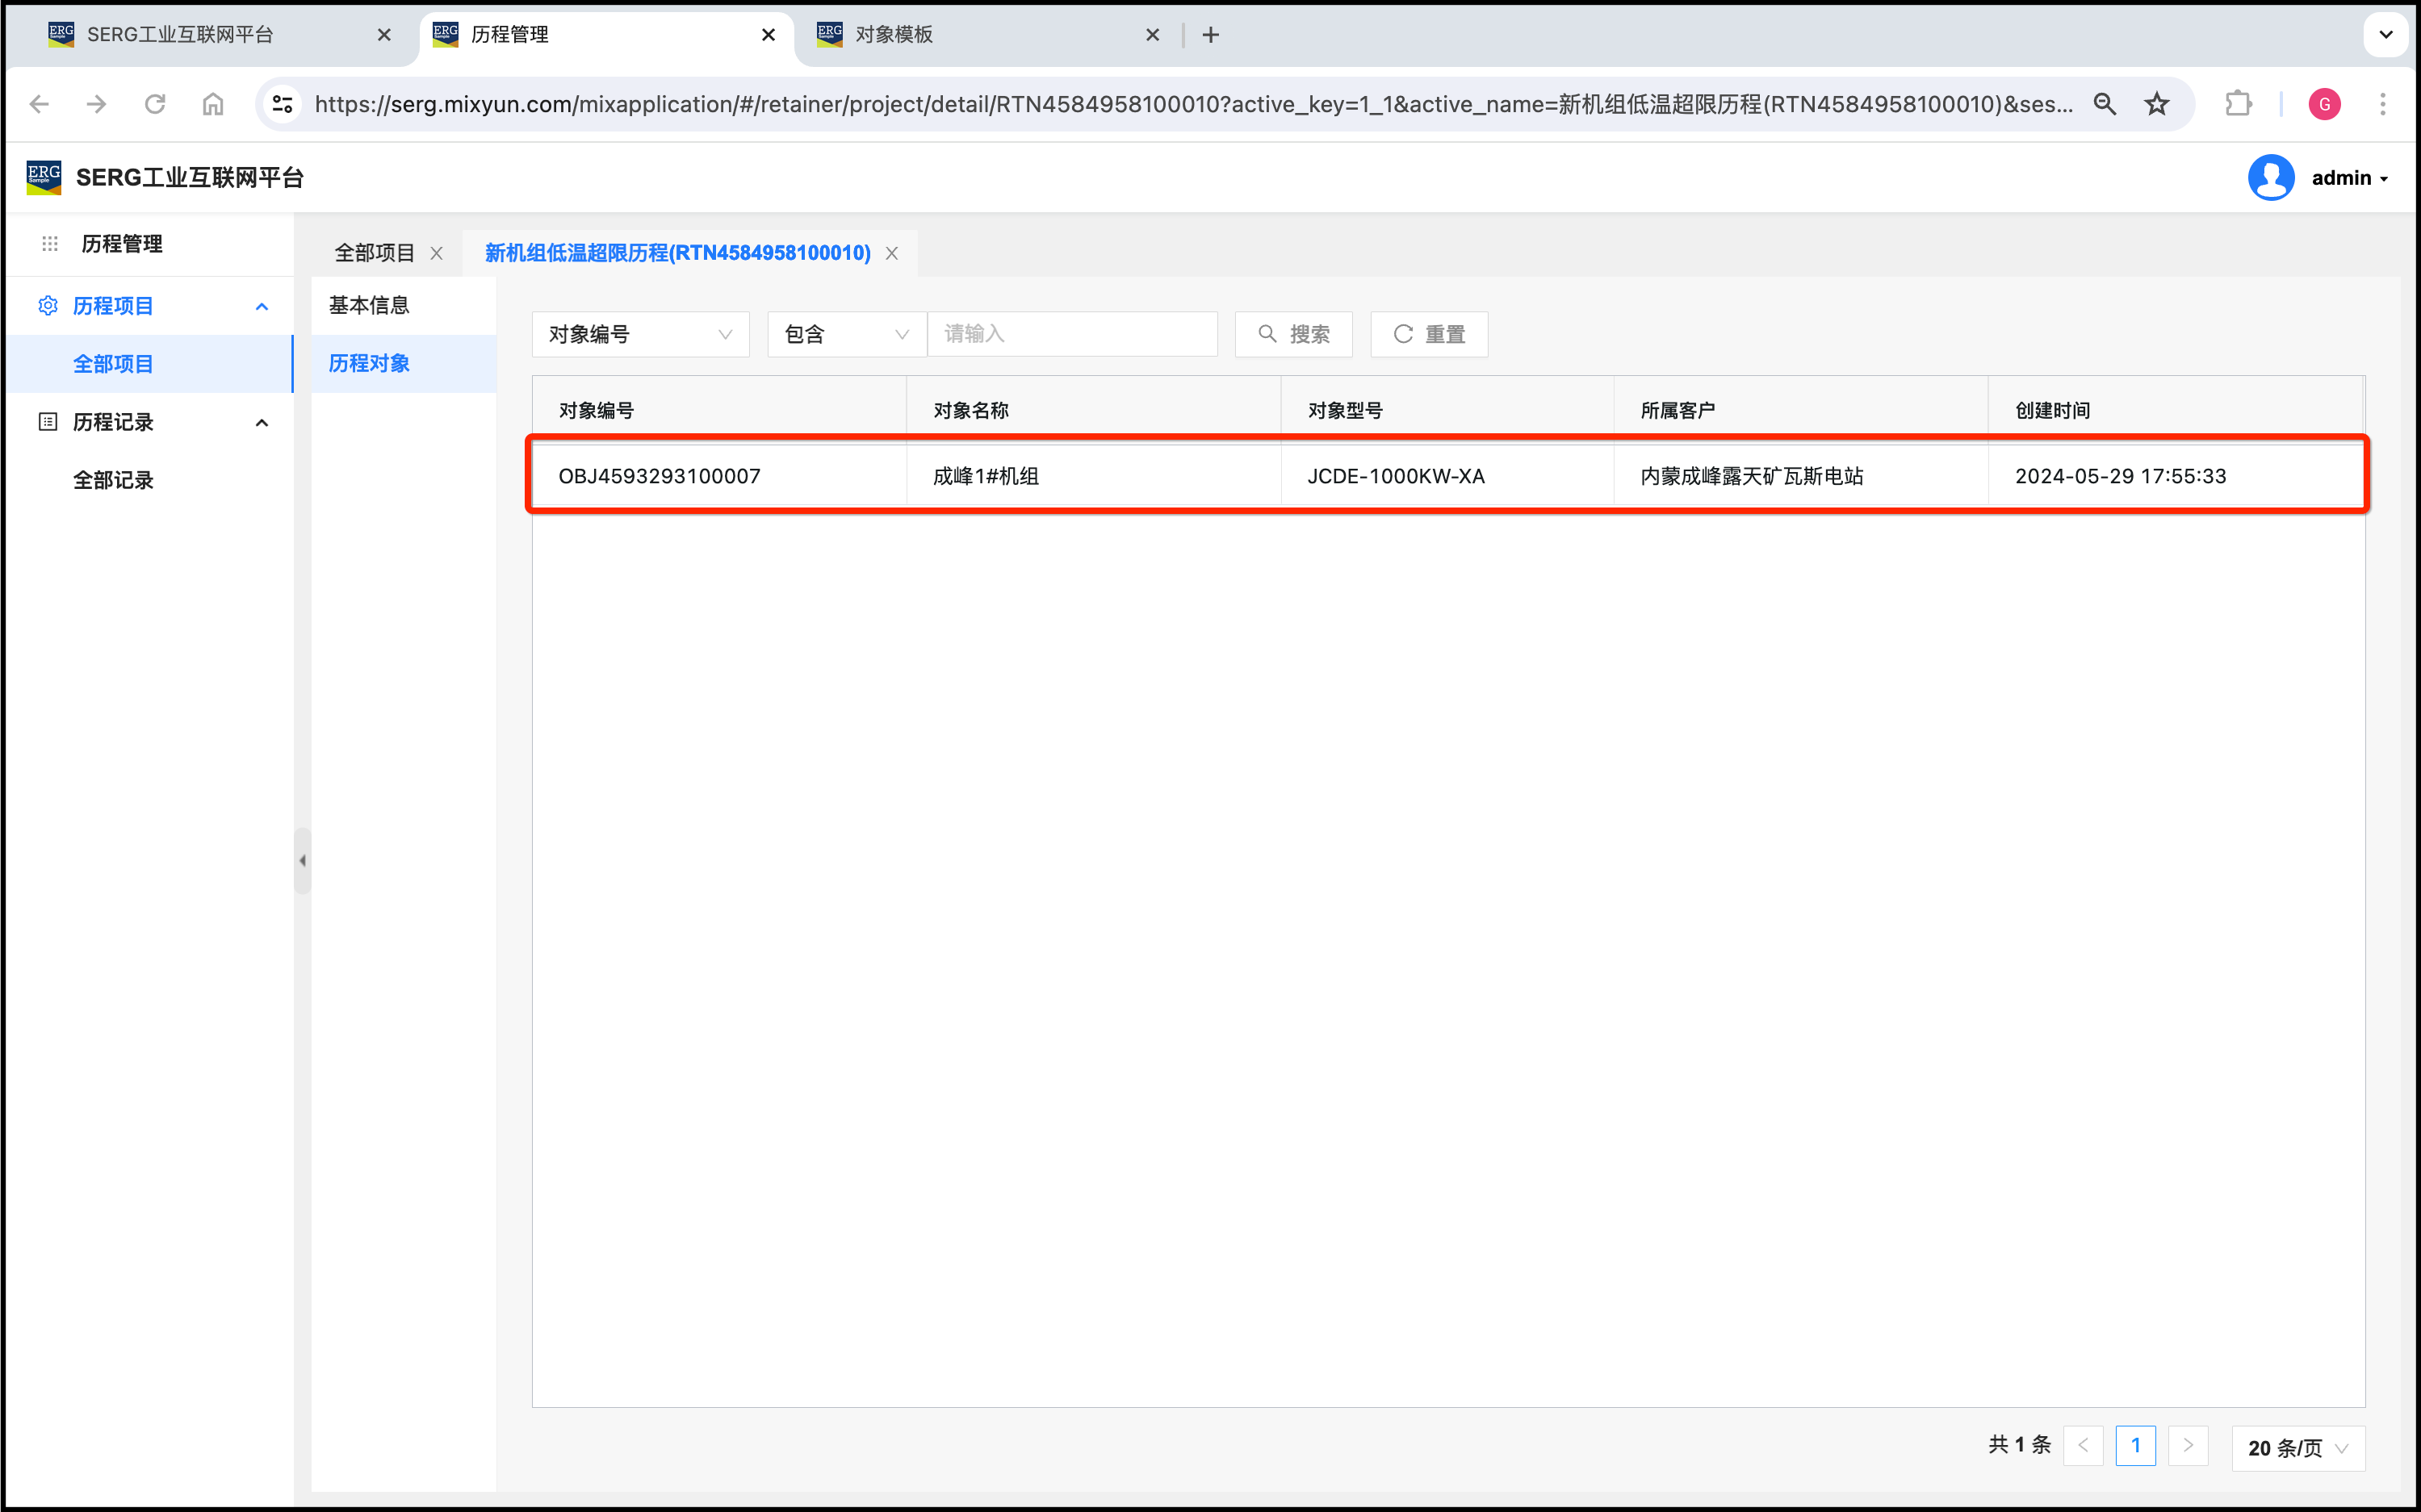Open the 20 条/页 page size dropdown
This screenshot has height=1512, width=2421.
pos(2297,1447)
